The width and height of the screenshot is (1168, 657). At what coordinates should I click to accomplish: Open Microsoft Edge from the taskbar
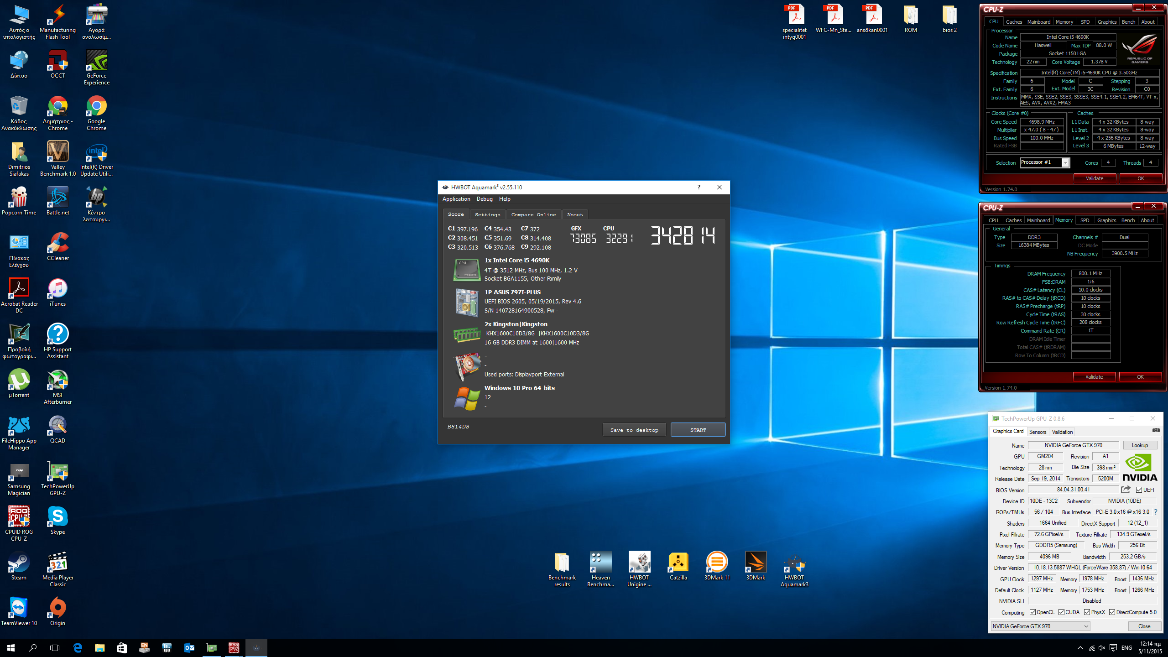[x=78, y=647]
